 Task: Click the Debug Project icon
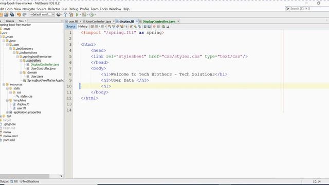84,14
